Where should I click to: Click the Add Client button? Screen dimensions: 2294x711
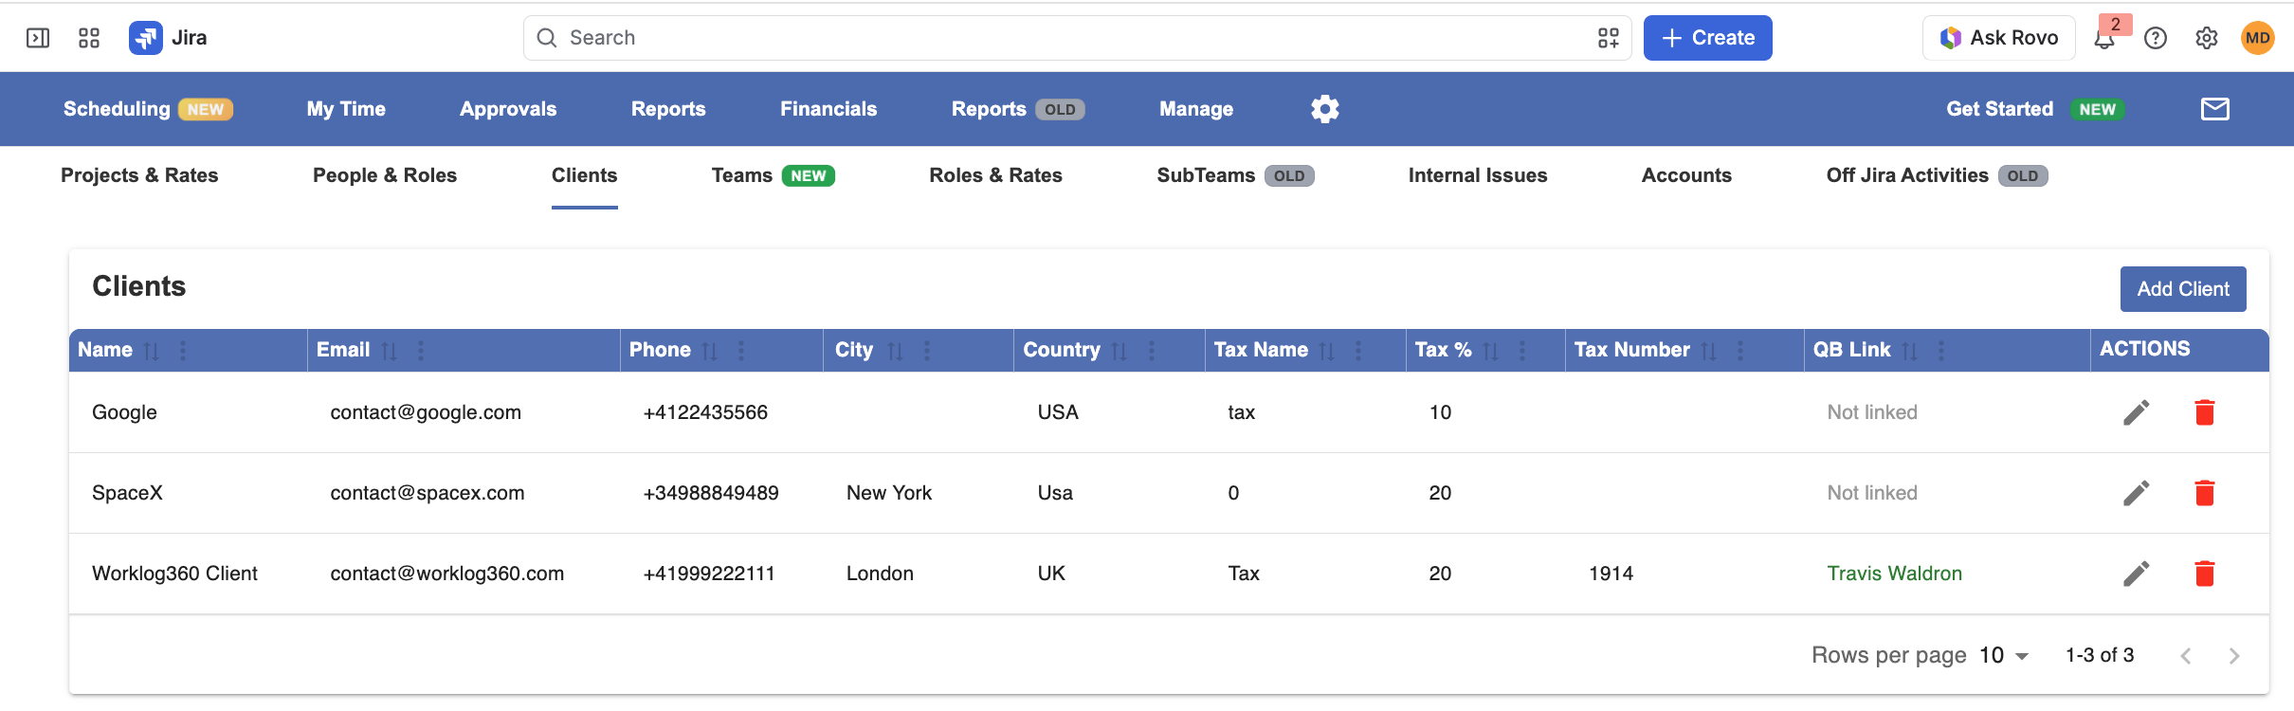tap(2183, 289)
